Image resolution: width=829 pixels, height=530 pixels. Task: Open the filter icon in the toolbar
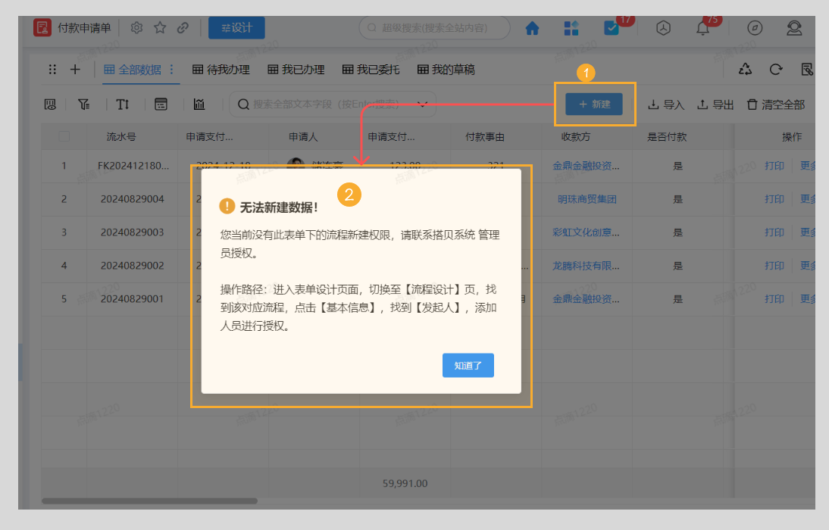[85, 104]
